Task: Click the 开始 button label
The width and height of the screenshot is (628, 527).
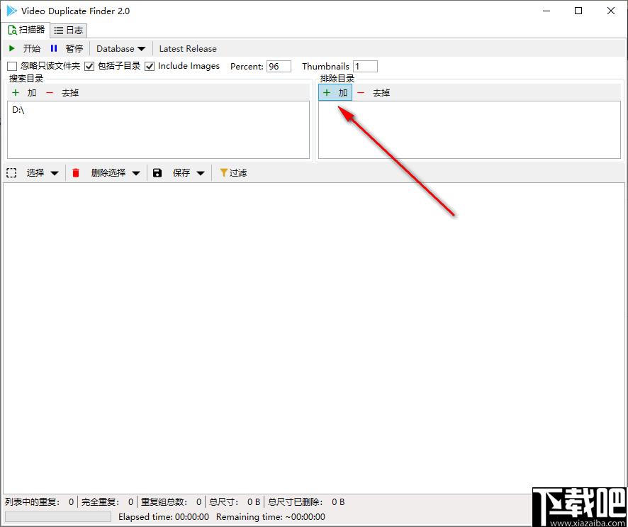Action: point(32,48)
